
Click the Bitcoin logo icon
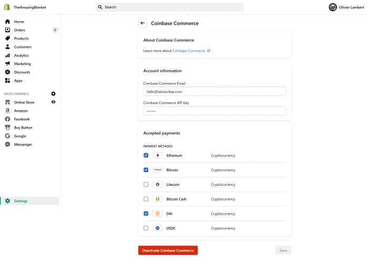click(158, 170)
